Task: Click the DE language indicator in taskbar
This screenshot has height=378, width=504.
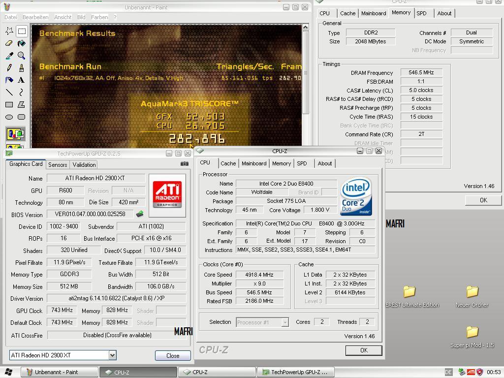Action: point(448,372)
